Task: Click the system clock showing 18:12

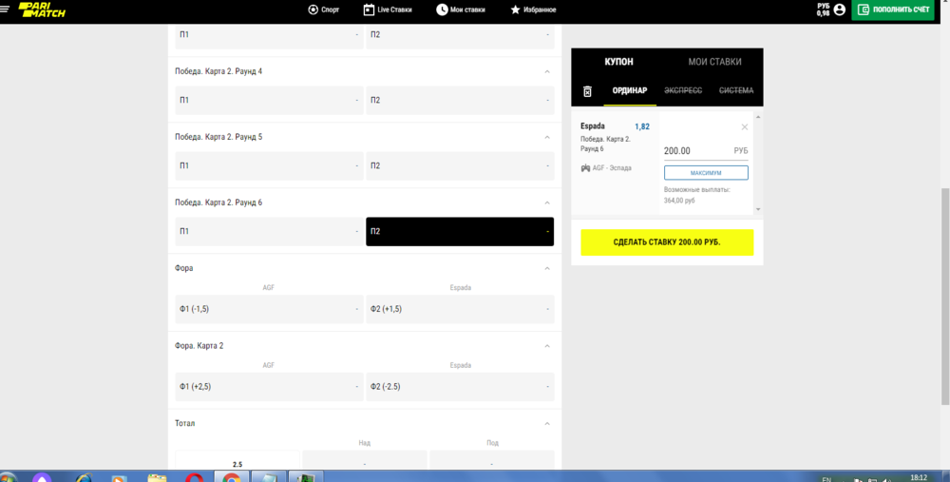Action: point(919,478)
